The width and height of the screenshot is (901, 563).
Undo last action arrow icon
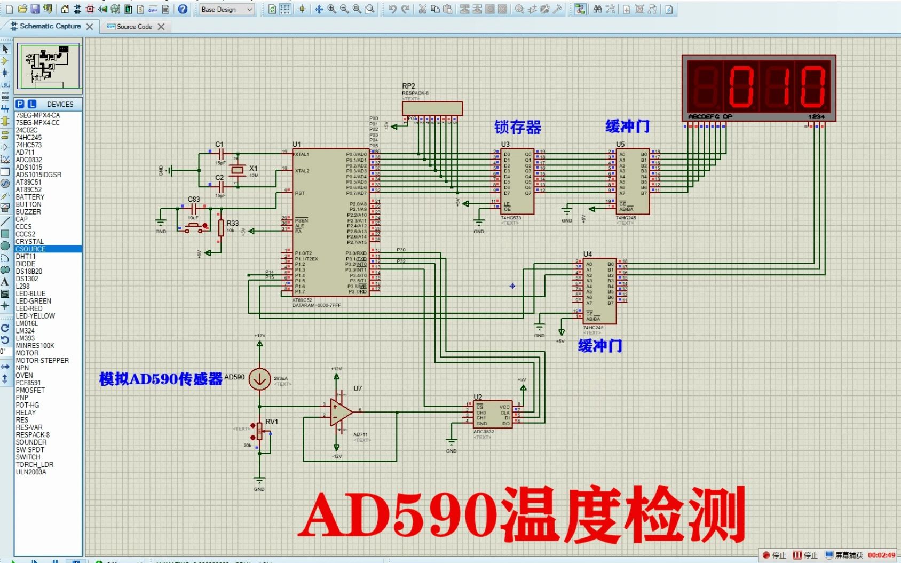click(x=392, y=9)
